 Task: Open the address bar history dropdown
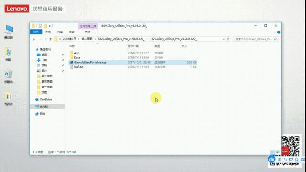coord(224,39)
